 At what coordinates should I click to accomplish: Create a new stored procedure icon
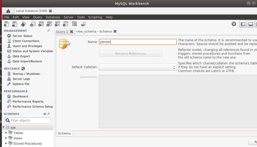click(57, 24)
